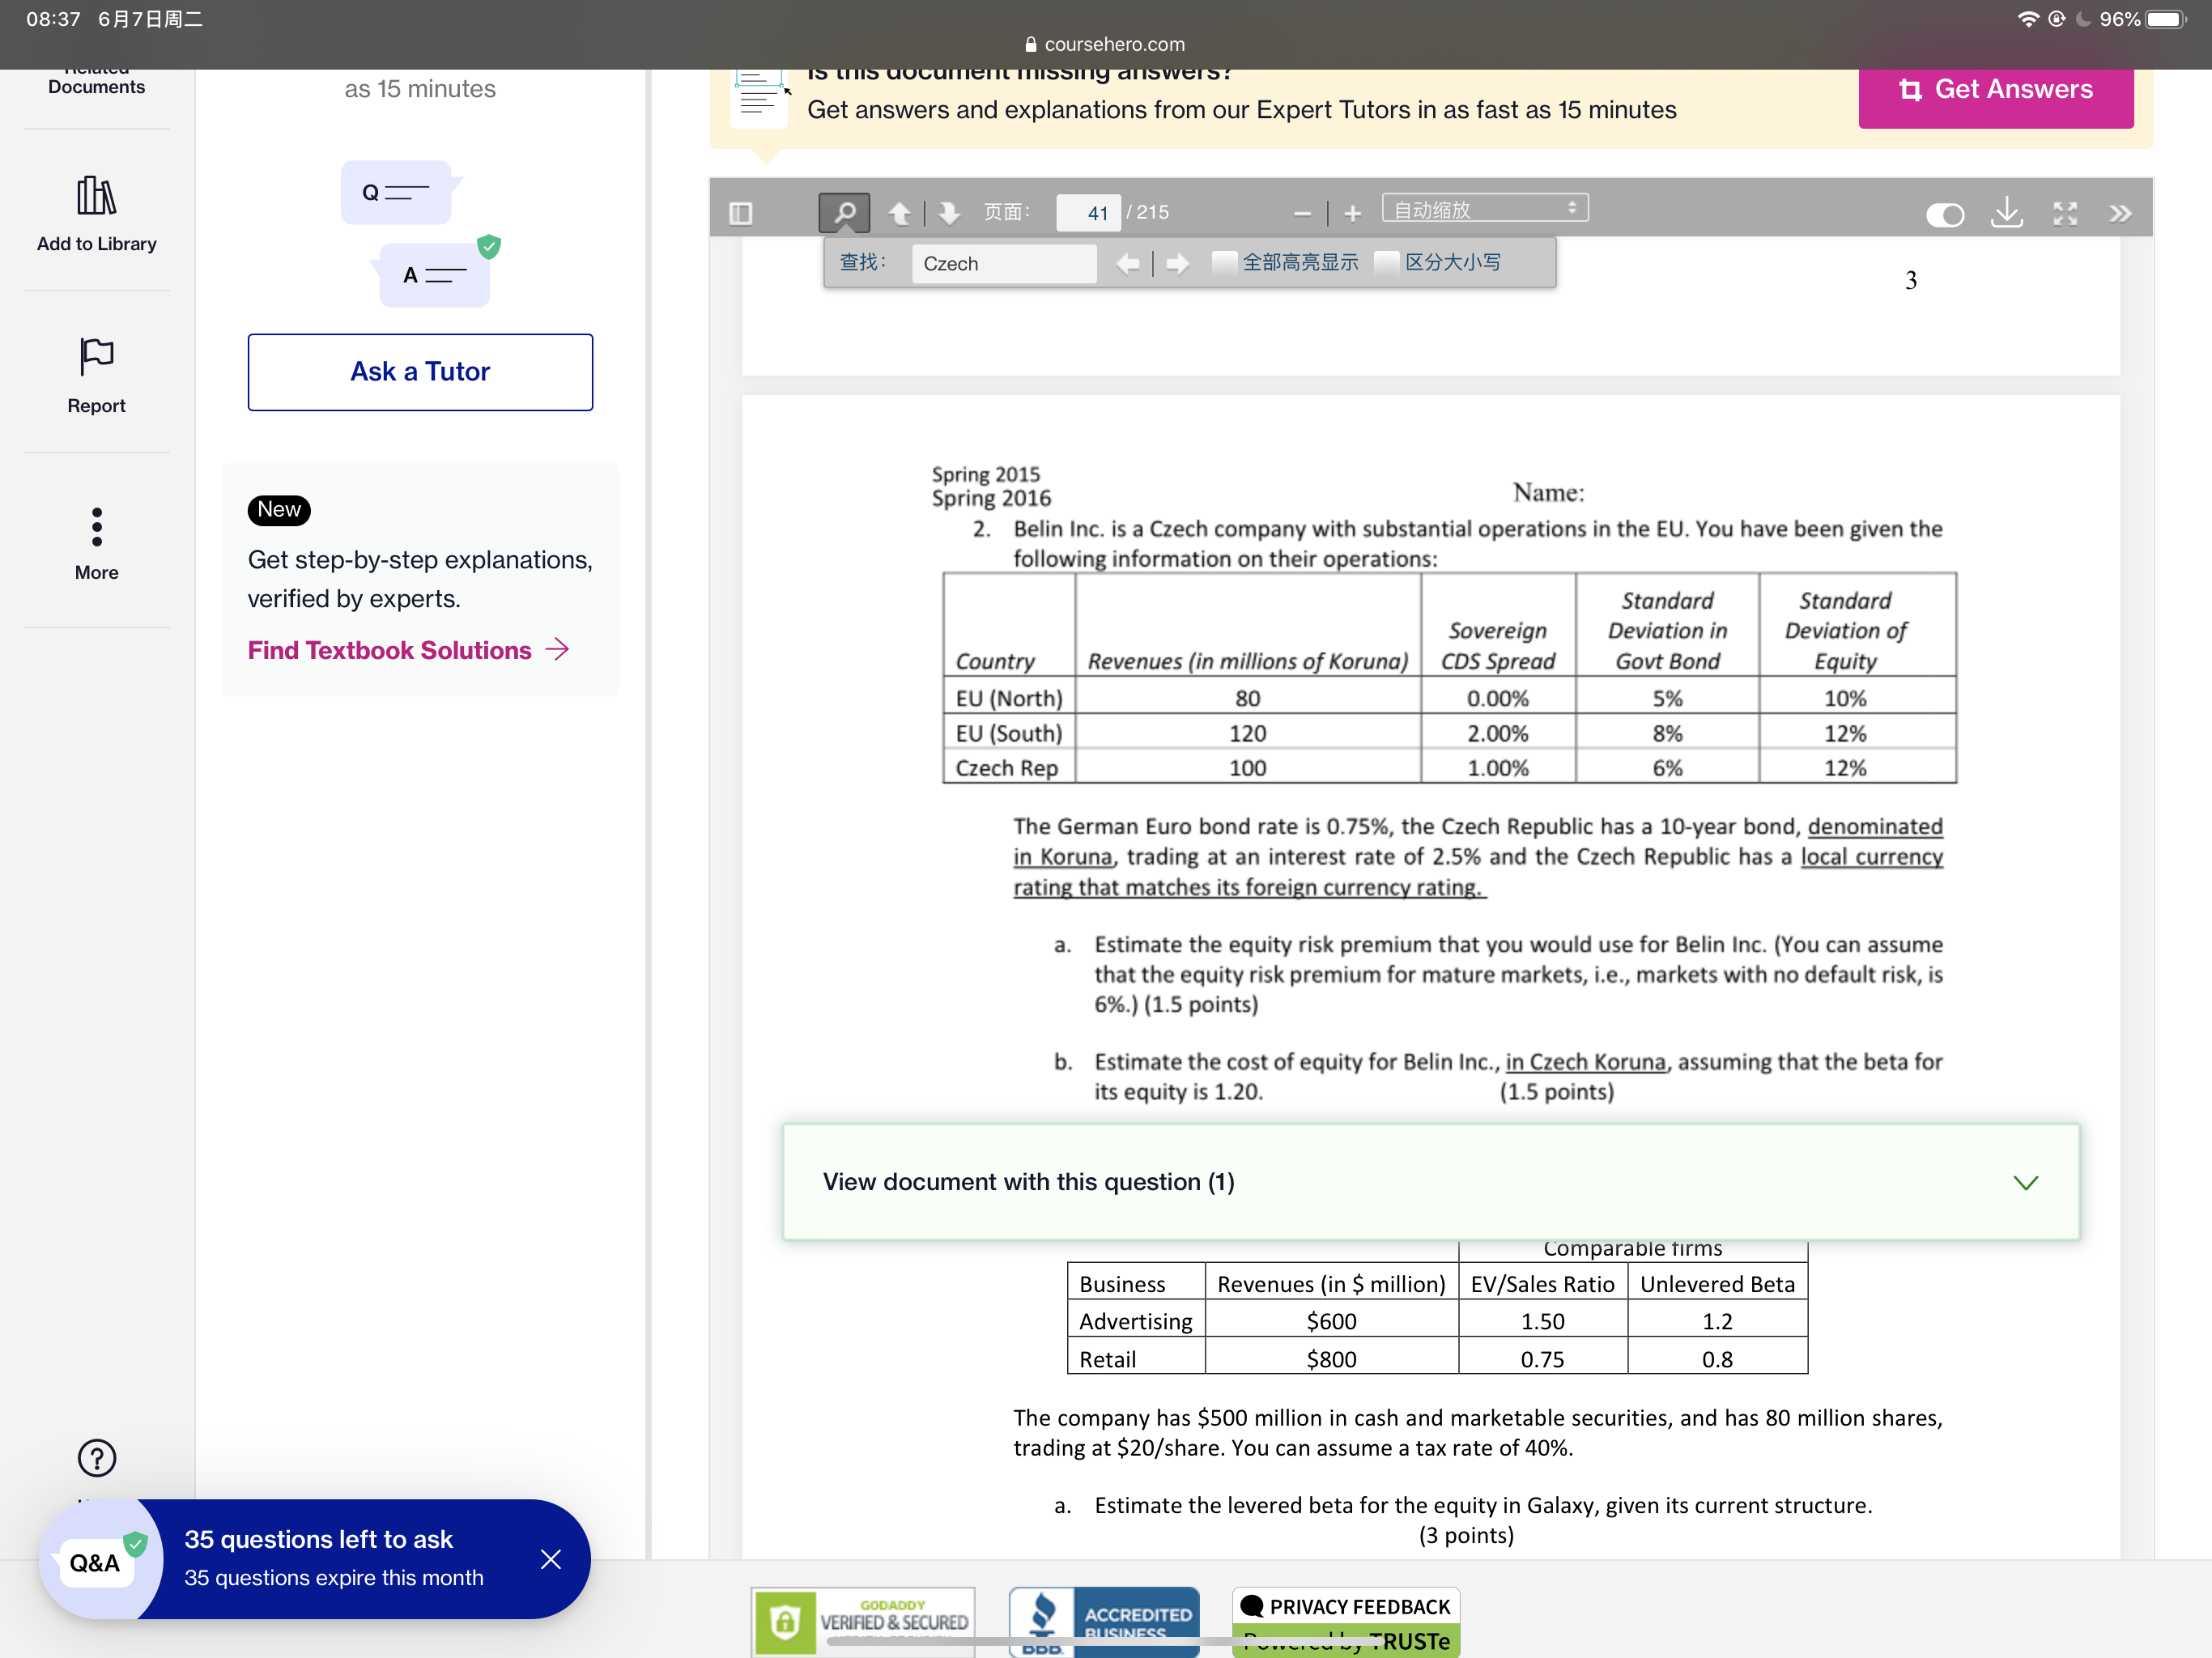
Task: Enable 区分大小写 checkbox
Action: pos(1386,262)
